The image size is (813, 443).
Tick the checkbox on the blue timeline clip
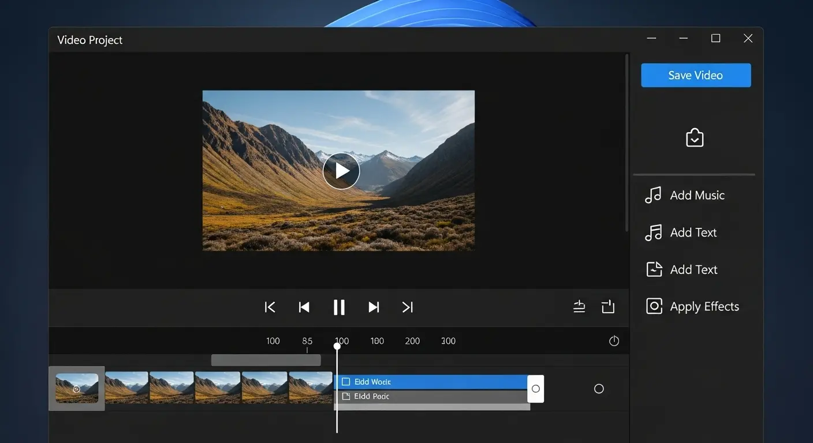[x=346, y=382]
